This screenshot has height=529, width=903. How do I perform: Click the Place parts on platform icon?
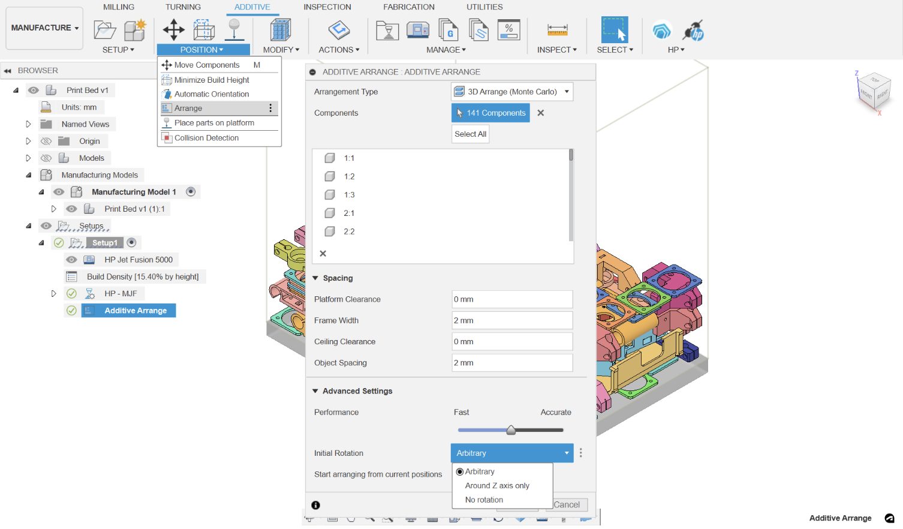(x=165, y=123)
